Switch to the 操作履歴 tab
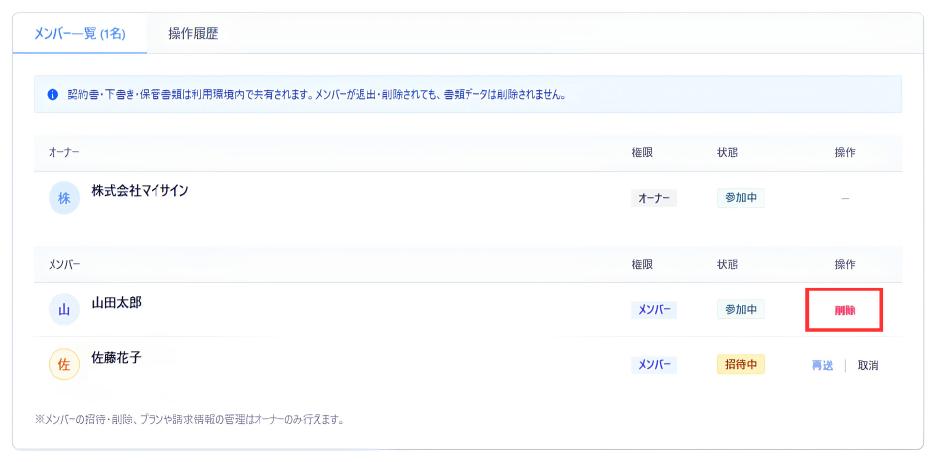This screenshot has height=462, width=937. coord(193,34)
